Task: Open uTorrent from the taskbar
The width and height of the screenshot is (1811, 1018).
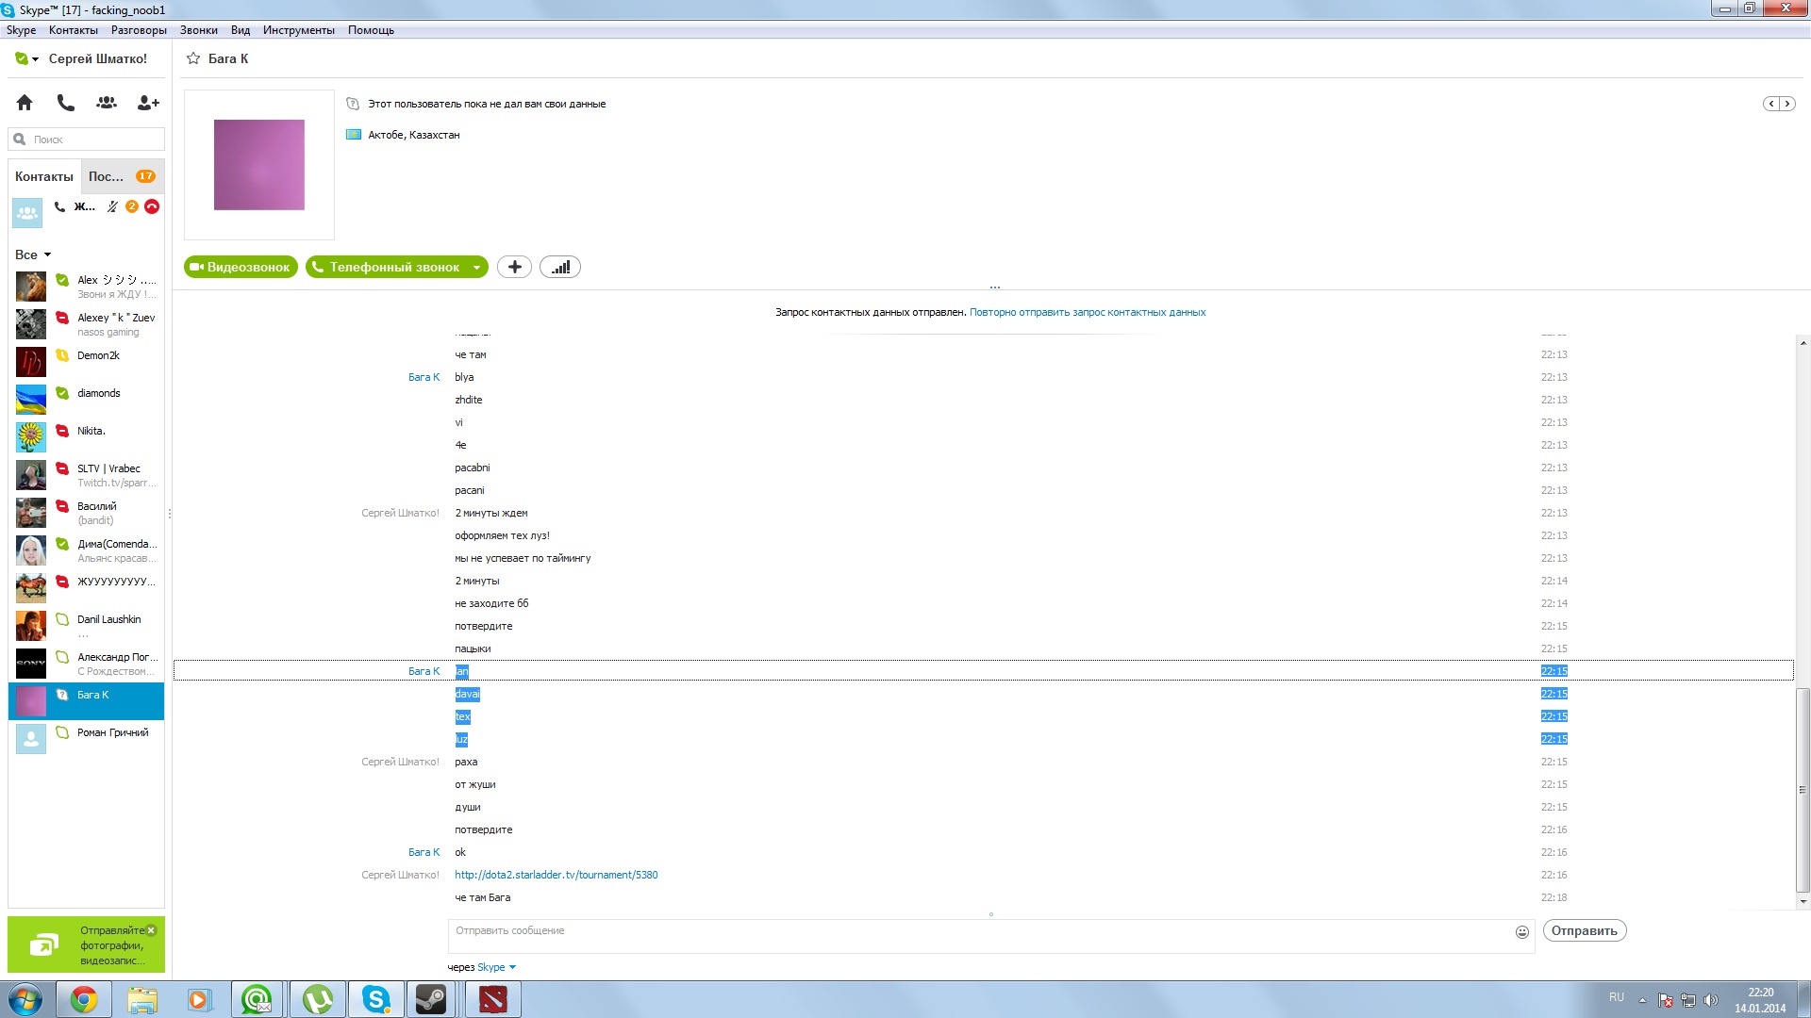Action: (317, 999)
